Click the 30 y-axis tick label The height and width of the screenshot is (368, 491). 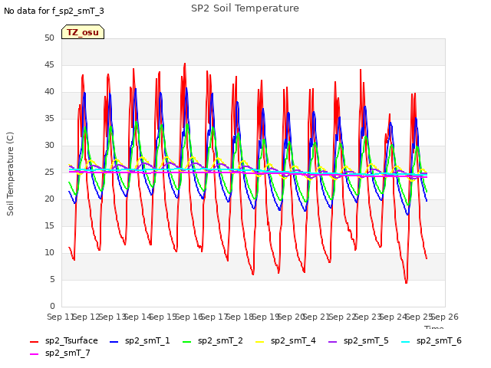(x=49, y=145)
